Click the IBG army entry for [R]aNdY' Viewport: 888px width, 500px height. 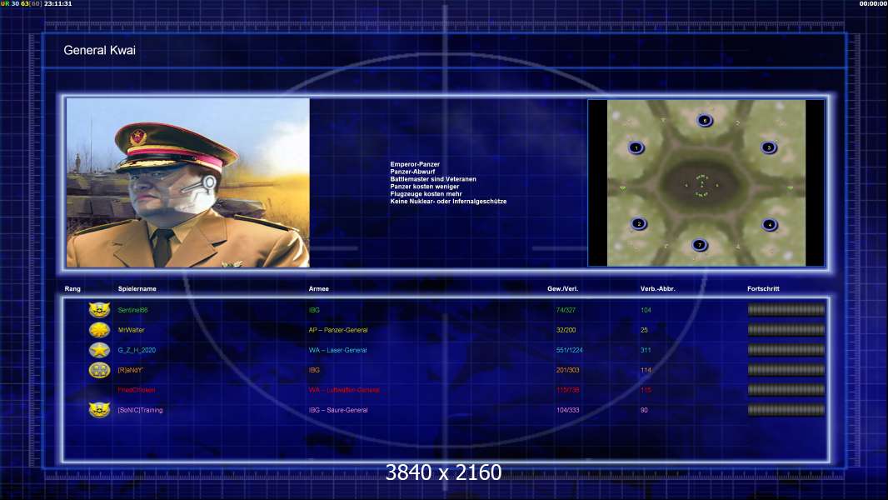click(314, 370)
